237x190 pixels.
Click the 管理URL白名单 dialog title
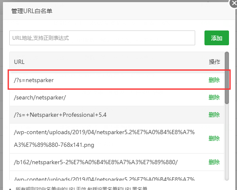[x=32, y=11]
